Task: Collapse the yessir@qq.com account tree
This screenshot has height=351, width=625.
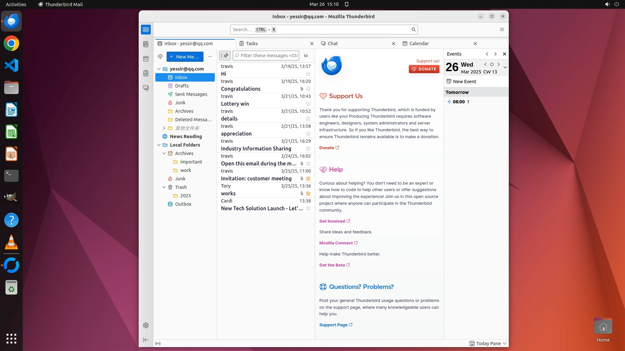Action: 159,69
